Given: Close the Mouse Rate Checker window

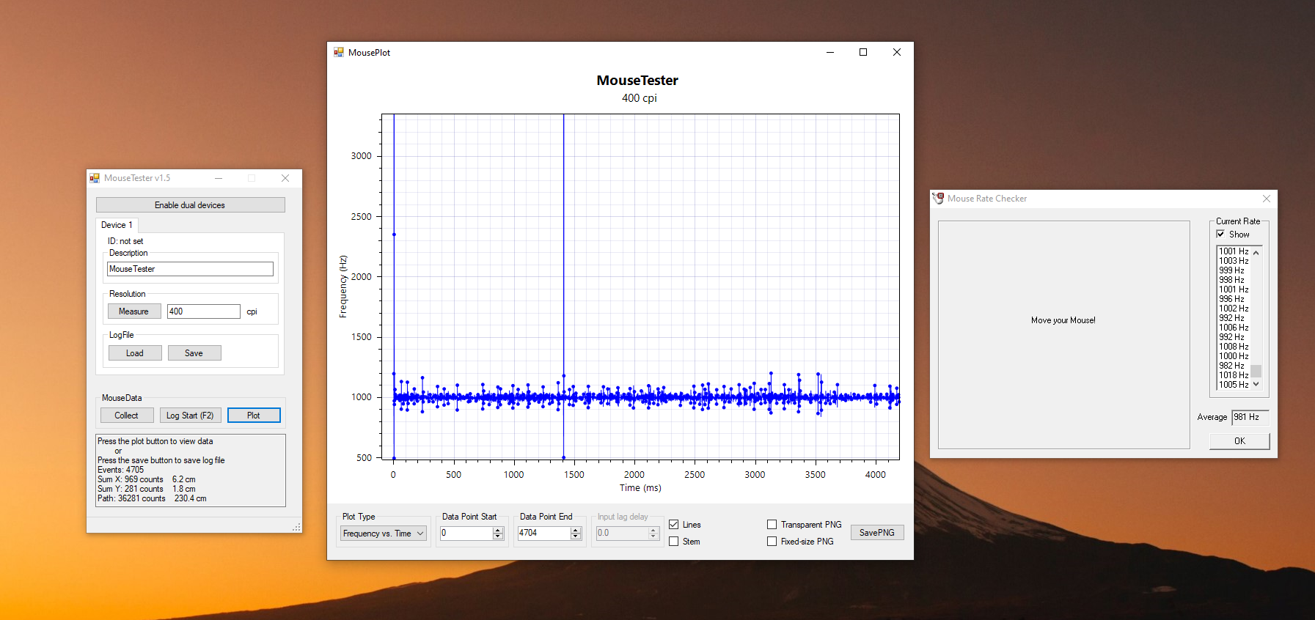Looking at the screenshot, I should (x=1266, y=199).
